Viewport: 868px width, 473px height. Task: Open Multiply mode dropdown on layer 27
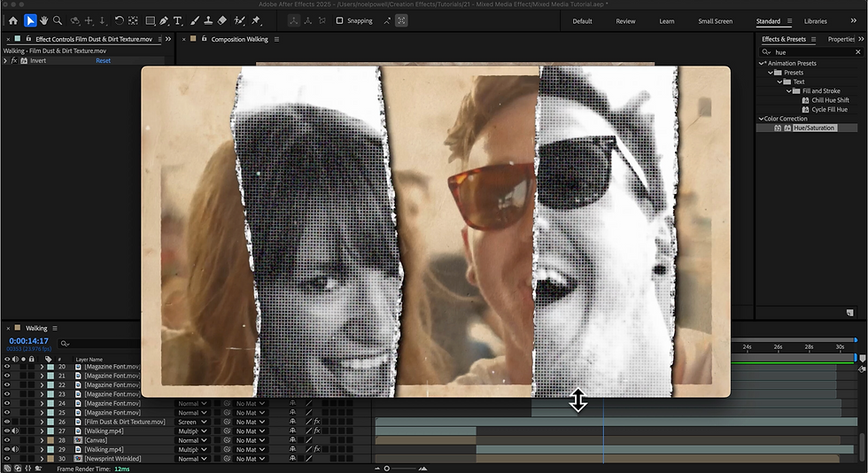point(192,430)
